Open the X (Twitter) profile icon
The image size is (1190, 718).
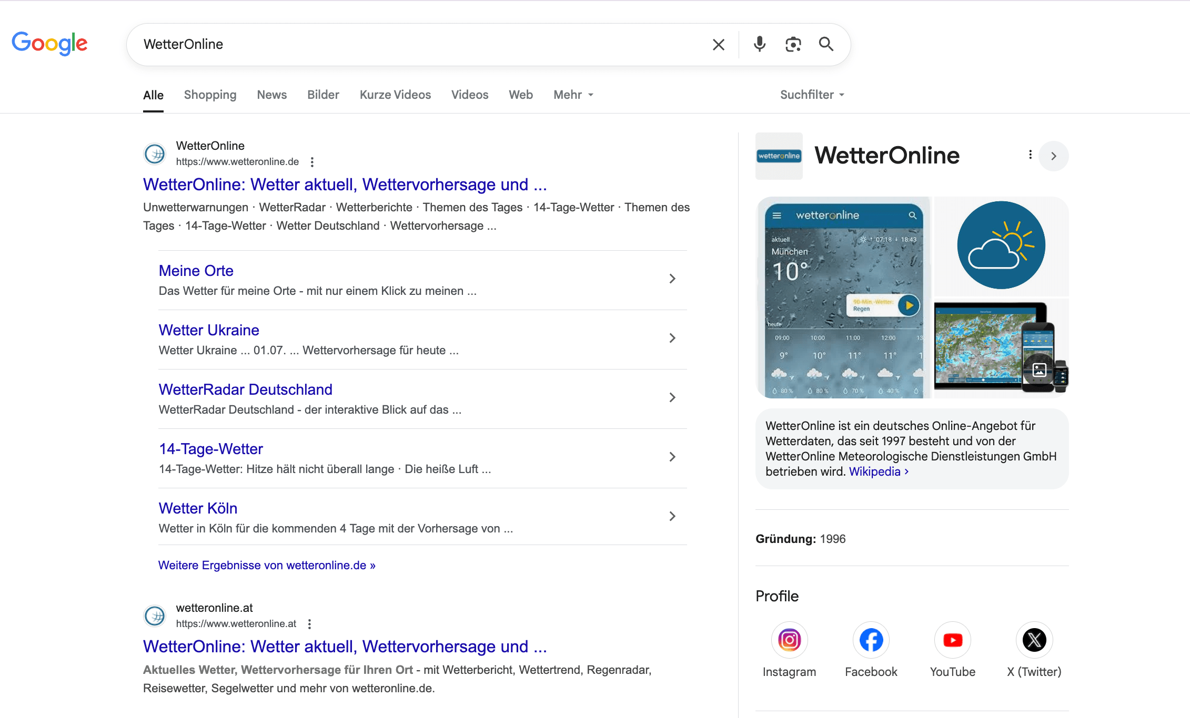coord(1034,640)
